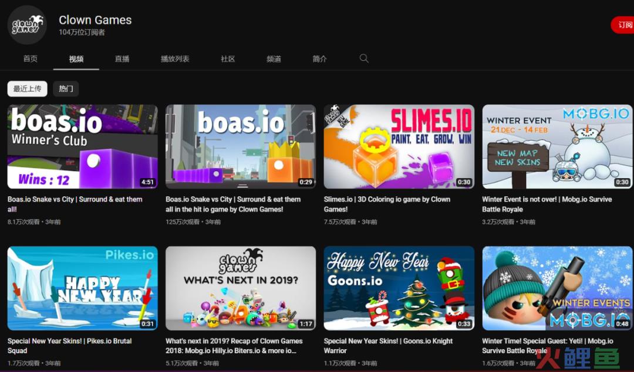Go to the 播放列表 tab
The width and height of the screenshot is (634, 372).
[x=175, y=59]
